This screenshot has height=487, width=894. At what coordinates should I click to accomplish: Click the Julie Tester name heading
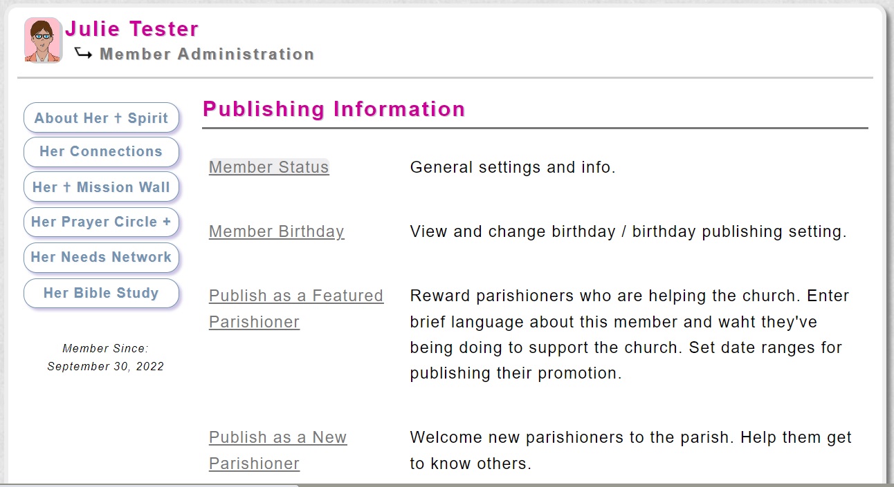131,29
